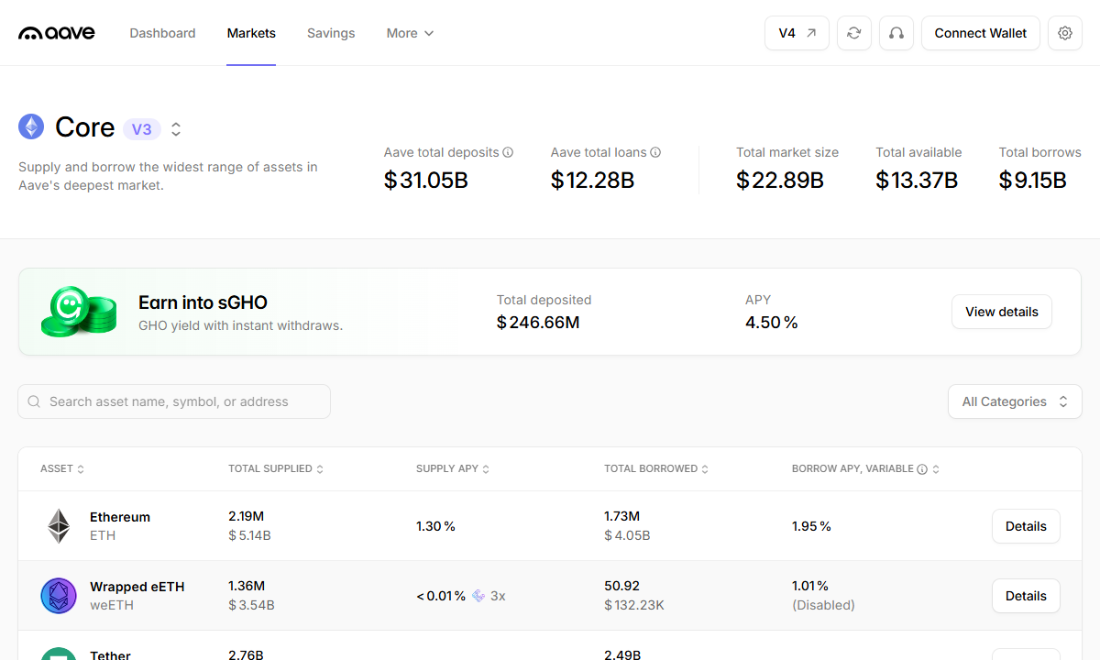The image size is (1100, 660).
Task: Click the 4.50% sGHO APY value
Action: point(772,323)
